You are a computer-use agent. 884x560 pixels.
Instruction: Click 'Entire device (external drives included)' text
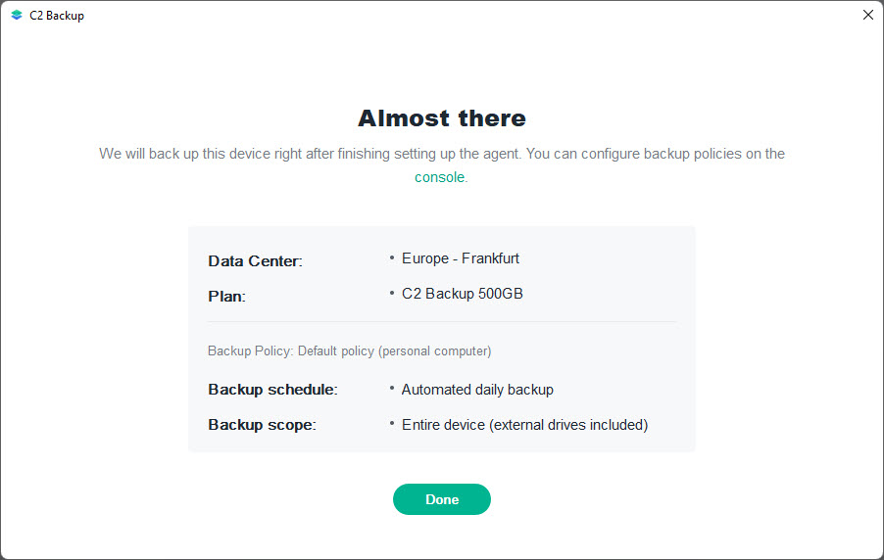click(524, 425)
